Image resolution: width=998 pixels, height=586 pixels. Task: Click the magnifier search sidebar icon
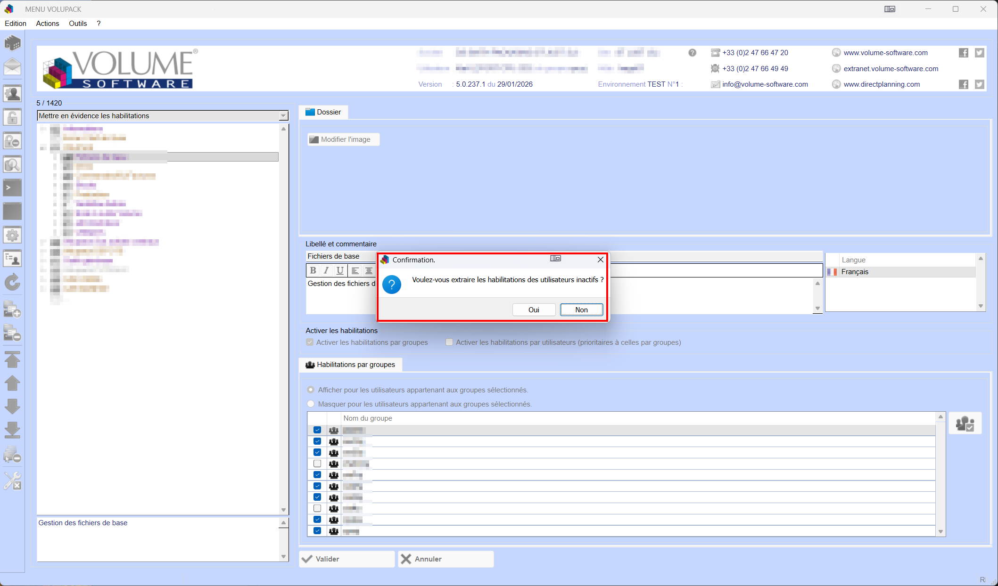pos(13,164)
